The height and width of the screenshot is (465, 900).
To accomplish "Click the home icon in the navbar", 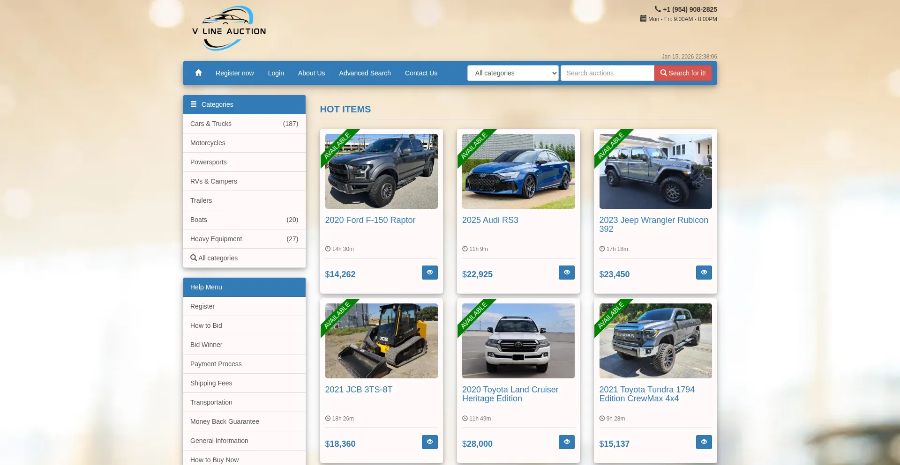I will pos(198,73).
